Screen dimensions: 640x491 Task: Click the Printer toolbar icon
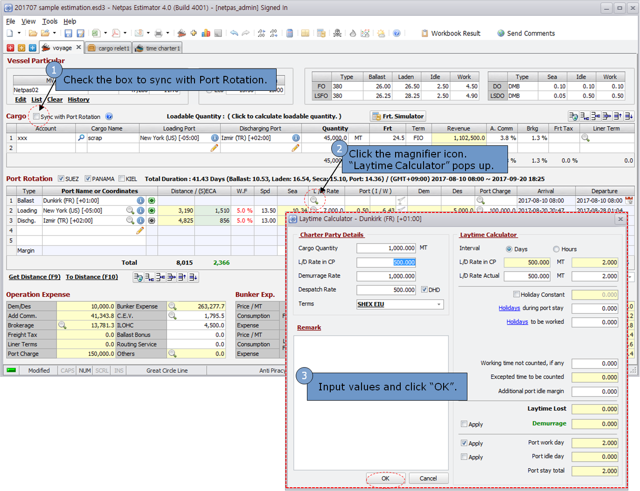[158, 33]
